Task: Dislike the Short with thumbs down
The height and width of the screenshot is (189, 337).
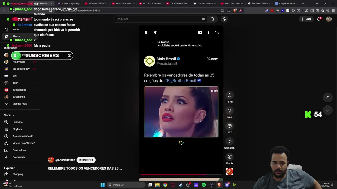Action: (230, 111)
